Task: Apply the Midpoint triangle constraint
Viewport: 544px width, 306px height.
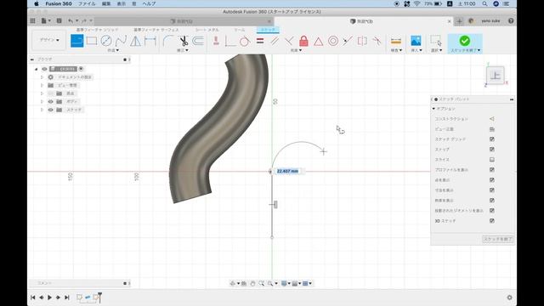Action: (x=318, y=42)
